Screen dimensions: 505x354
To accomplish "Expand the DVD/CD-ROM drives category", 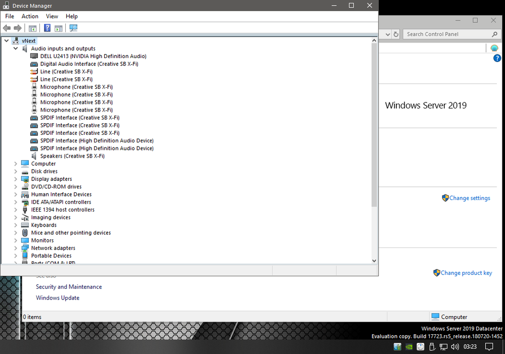I will click(x=16, y=187).
